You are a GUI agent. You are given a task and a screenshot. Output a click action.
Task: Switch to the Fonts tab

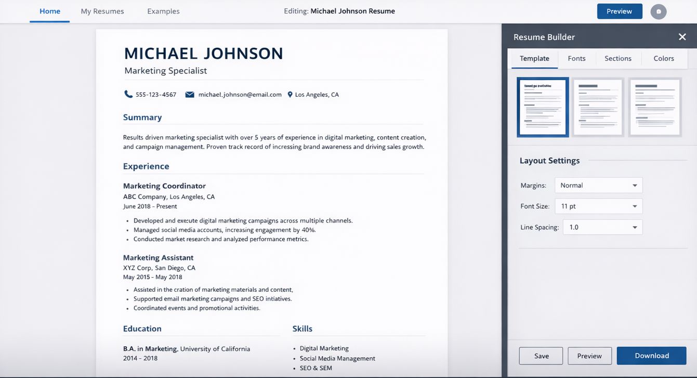576,58
